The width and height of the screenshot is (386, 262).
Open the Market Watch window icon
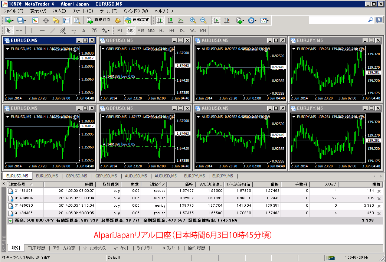point(35,21)
